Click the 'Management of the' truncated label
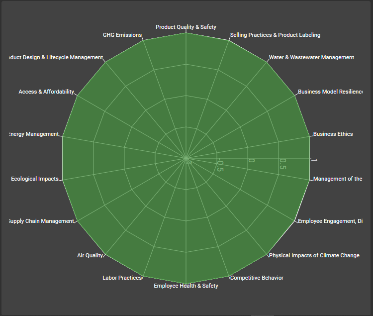This screenshot has height=316, width=373. click(338, 179)
